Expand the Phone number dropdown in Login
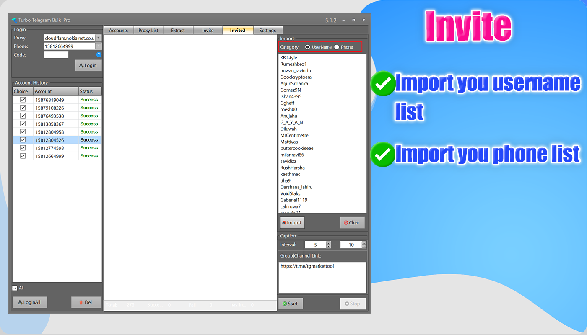 click(99, 46)
